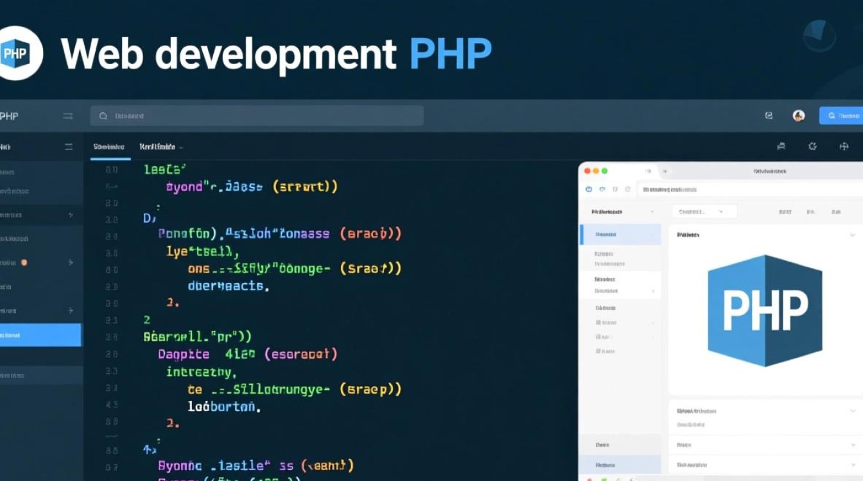This screenshot has width=863, height=481.
Task: Open the user avatar in the top bar
Action: [x=799, y=115]
